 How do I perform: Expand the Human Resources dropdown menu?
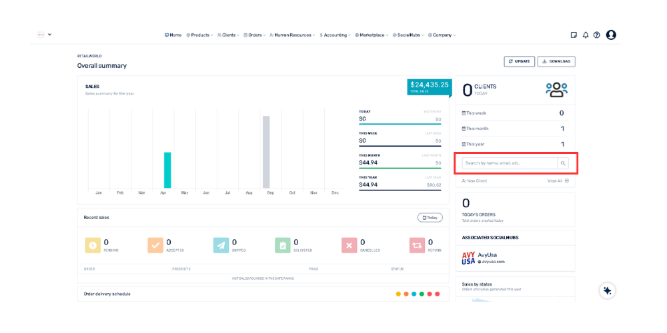pos(292,35)
